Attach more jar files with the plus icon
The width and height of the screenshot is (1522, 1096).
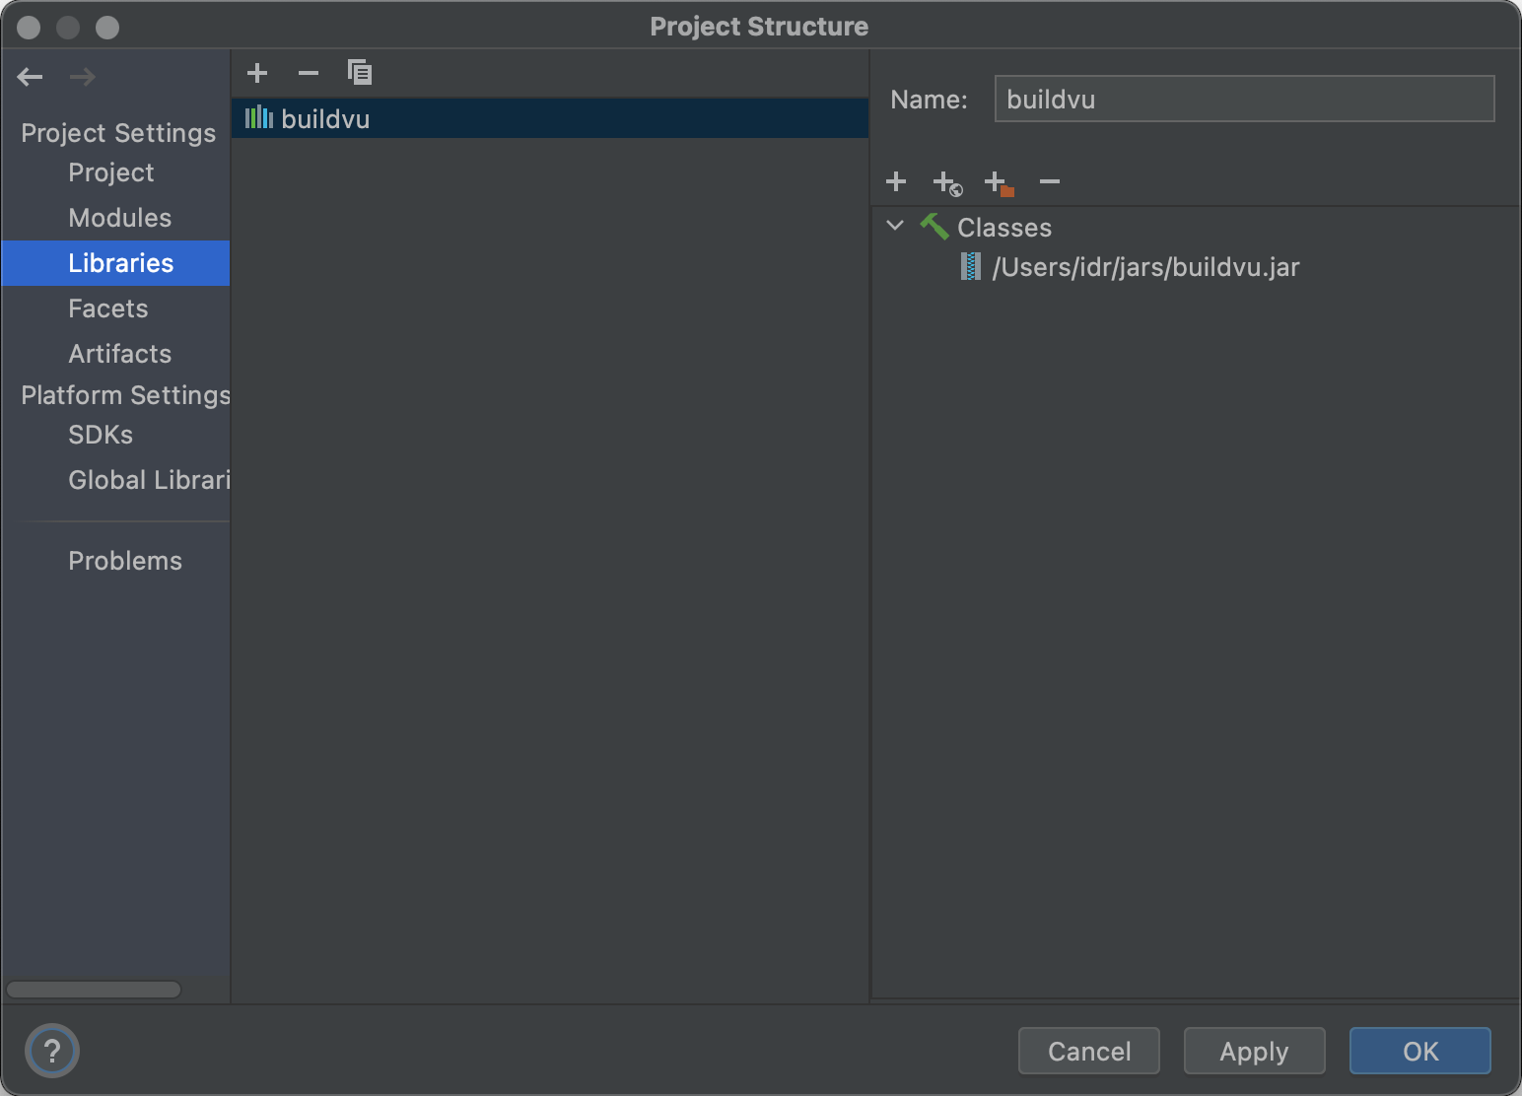click(895, 181)
